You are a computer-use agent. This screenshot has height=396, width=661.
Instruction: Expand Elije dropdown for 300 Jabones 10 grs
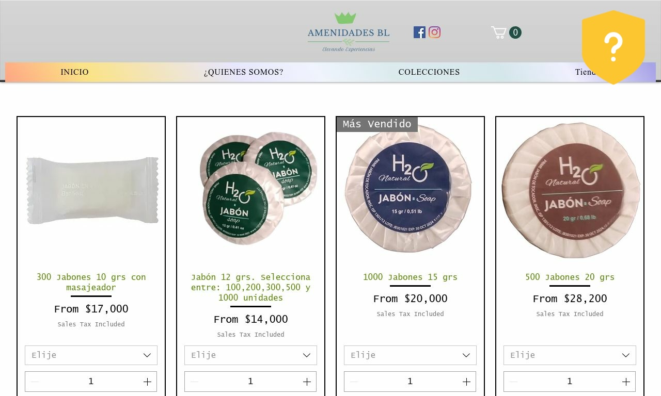[x=91, y=355]
